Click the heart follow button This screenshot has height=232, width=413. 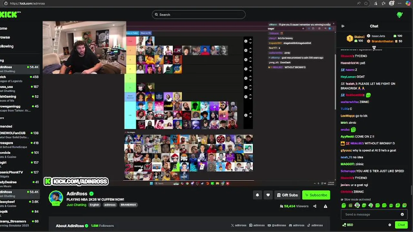click(268, 195)
